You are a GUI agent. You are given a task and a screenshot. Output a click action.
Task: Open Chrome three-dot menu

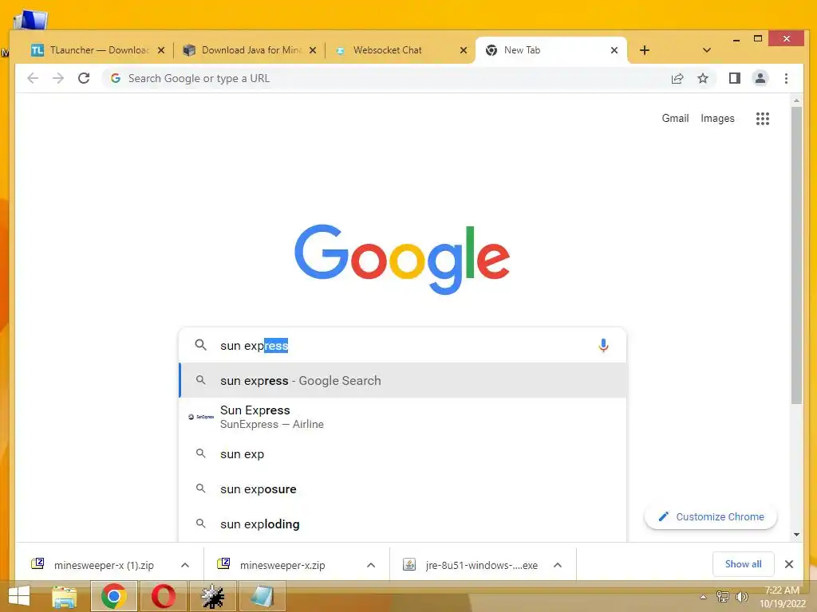pyautogui.click(x=786, y=79)
